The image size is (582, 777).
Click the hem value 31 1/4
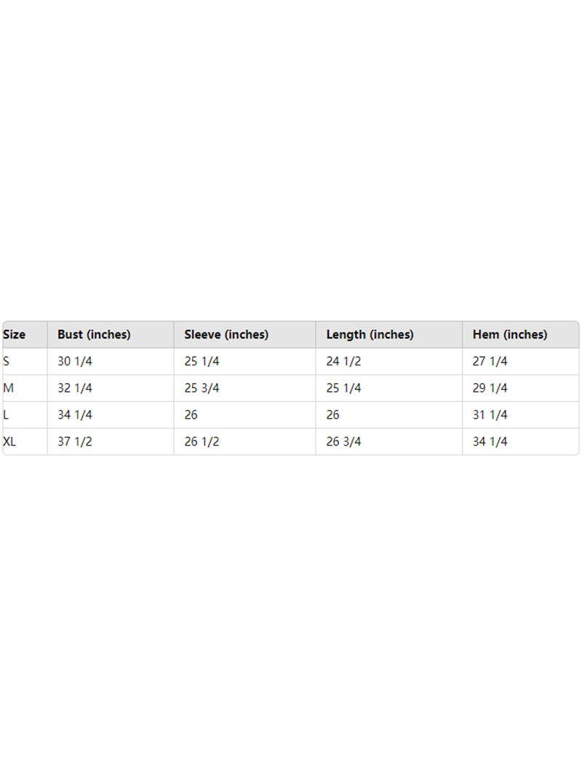(x=490, y=415)
